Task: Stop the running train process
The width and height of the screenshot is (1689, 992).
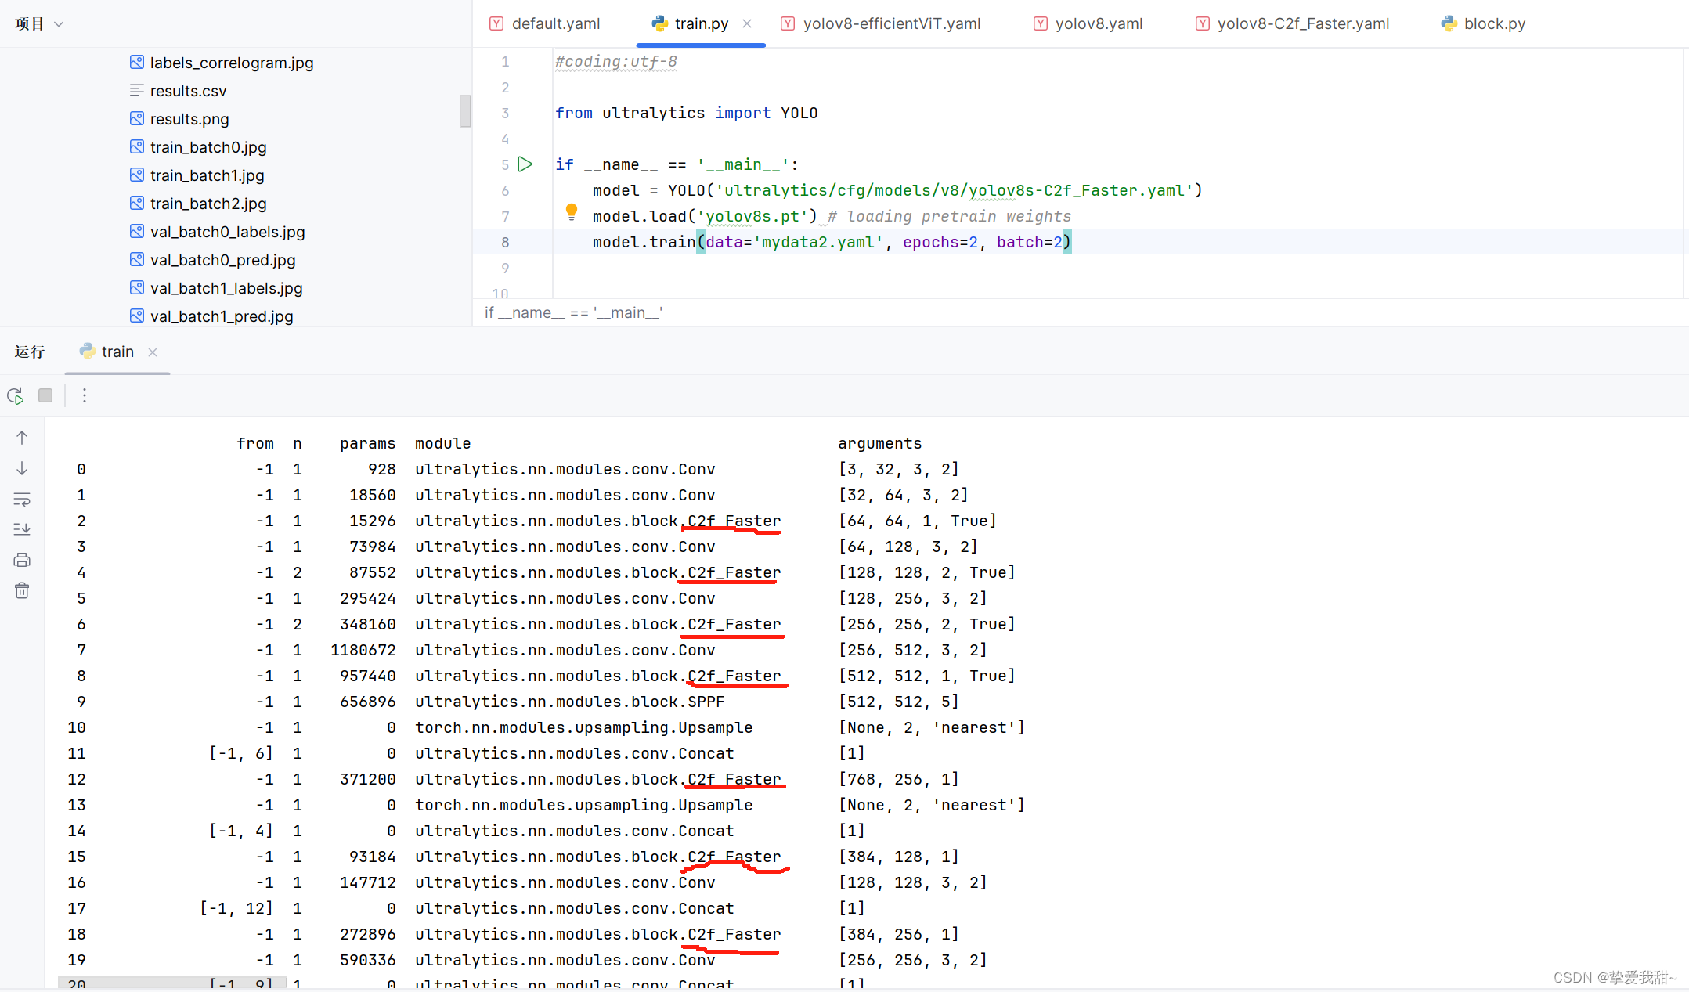Action: click(45, 396)
